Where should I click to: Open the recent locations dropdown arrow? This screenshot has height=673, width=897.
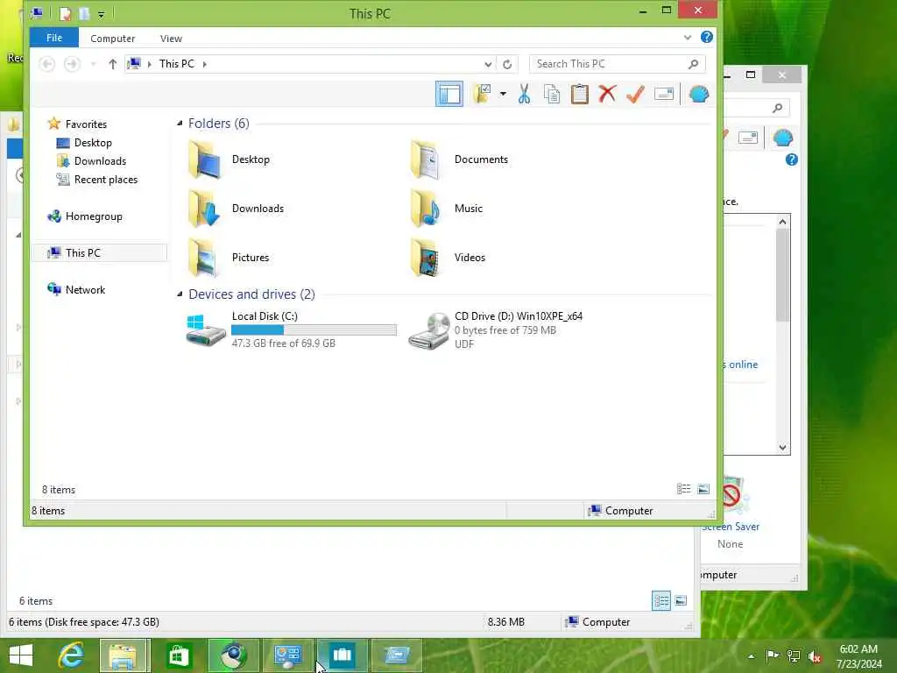point(93,64)
